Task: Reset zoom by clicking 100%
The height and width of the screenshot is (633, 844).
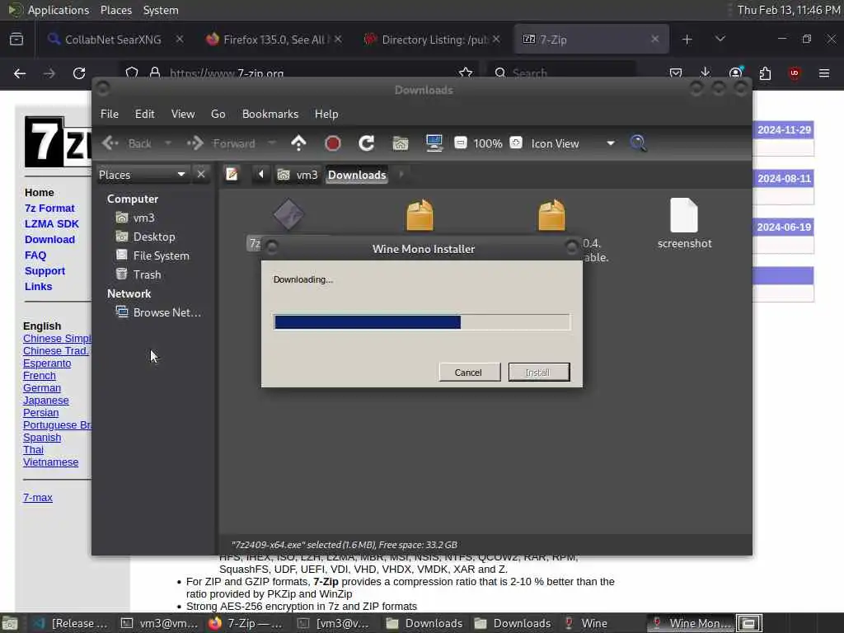Action: click(488, 143)
